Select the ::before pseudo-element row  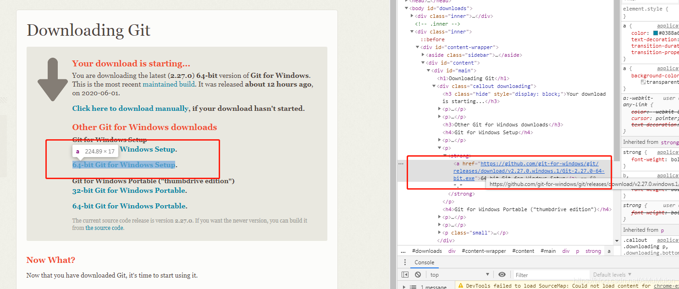click(432, 39)
